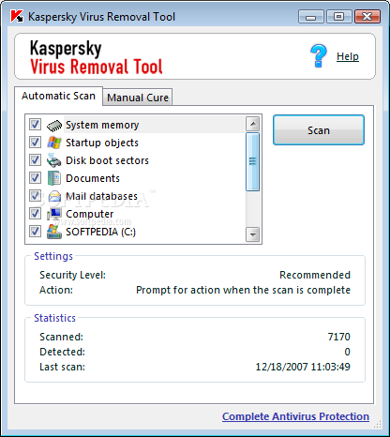Select the Automatic Scan tab
Image resolution: width=390 pixels, height=437 pixels.
[58, 96]
